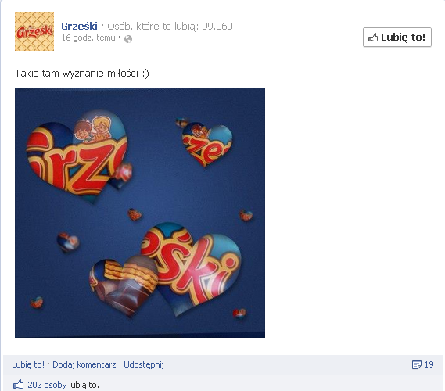Image resolution: width=445 pixels, height=391 pixels.
Task: Click the 'Lubię to!' button with thumbs-up
Action: pos(397,38)
